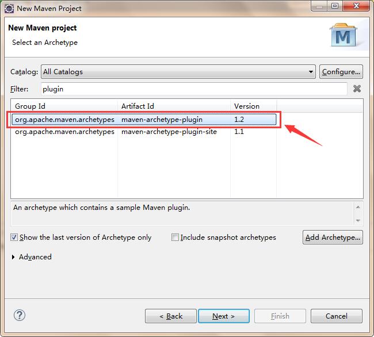Open the Catalog dropdown
The height and width of the screenshot is (337, 374).
[x=178, y=72]
